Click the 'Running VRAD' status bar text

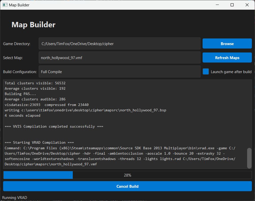(15, 198)
